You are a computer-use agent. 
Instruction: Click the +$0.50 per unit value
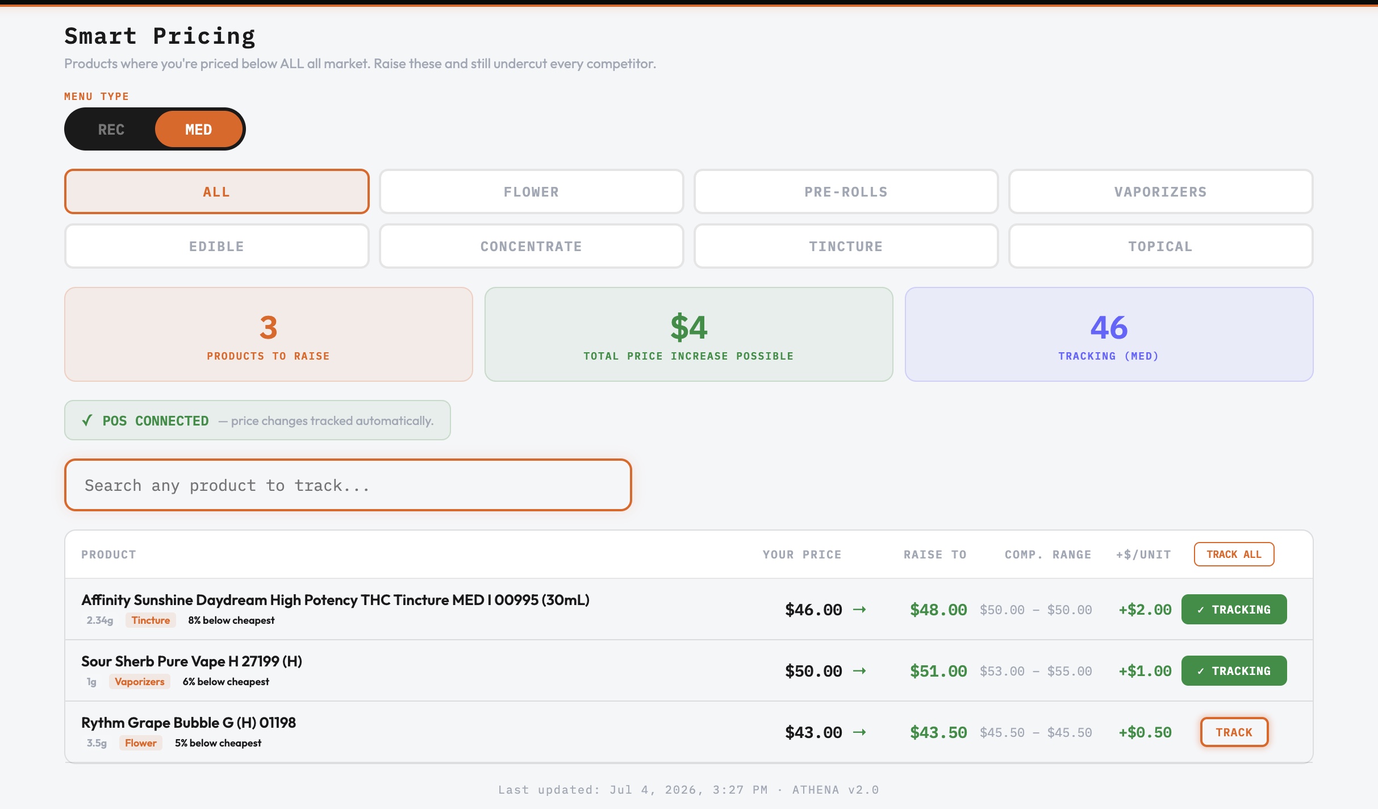coord(1145,732)
